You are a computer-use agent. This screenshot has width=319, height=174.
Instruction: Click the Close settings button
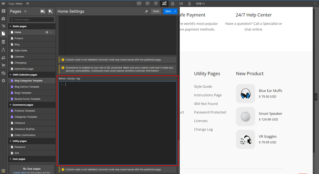[x=156, y=11]
